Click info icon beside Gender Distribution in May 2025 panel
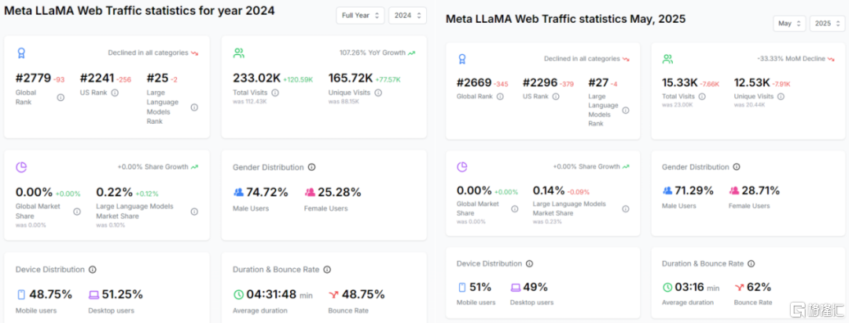The height and width of the screenshot is (323, 849). click(x=737, y=168)
